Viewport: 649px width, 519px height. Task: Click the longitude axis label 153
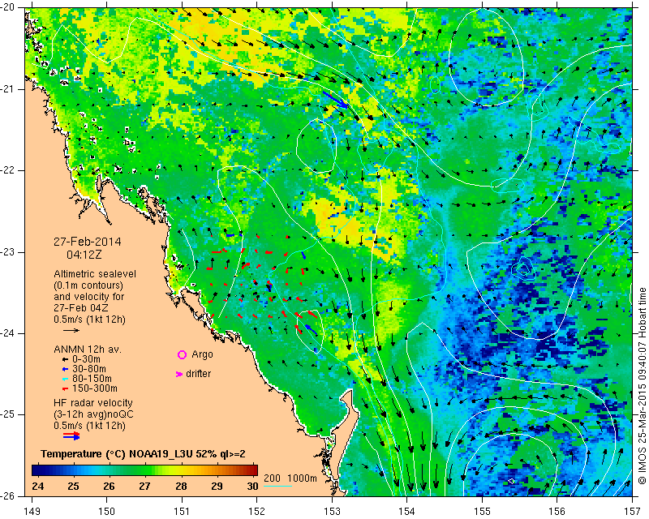point(332,512)
